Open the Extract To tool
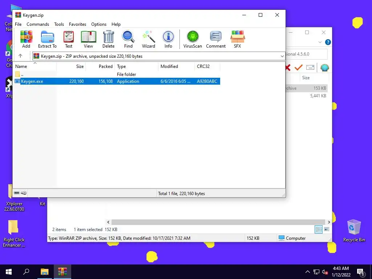This screenshot has height=279, width=372. tap(48, 39)
